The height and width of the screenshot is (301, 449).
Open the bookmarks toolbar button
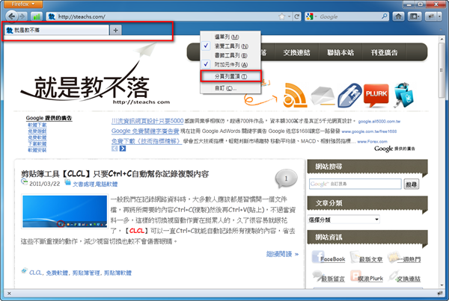pos(414,16)
